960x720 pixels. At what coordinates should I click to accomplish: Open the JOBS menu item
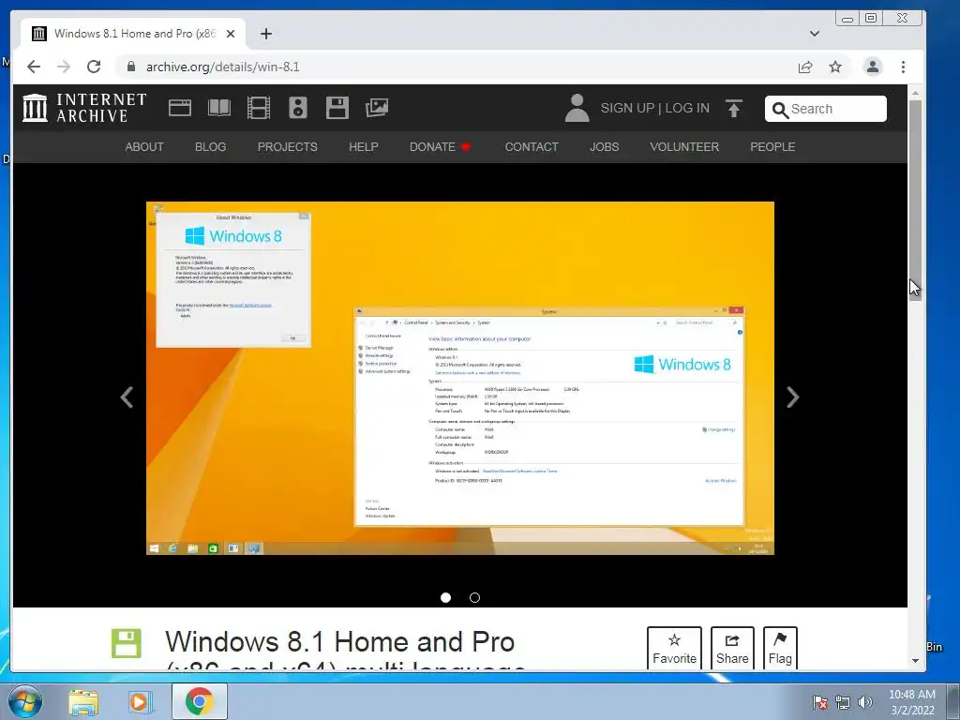tap(605, 147)
